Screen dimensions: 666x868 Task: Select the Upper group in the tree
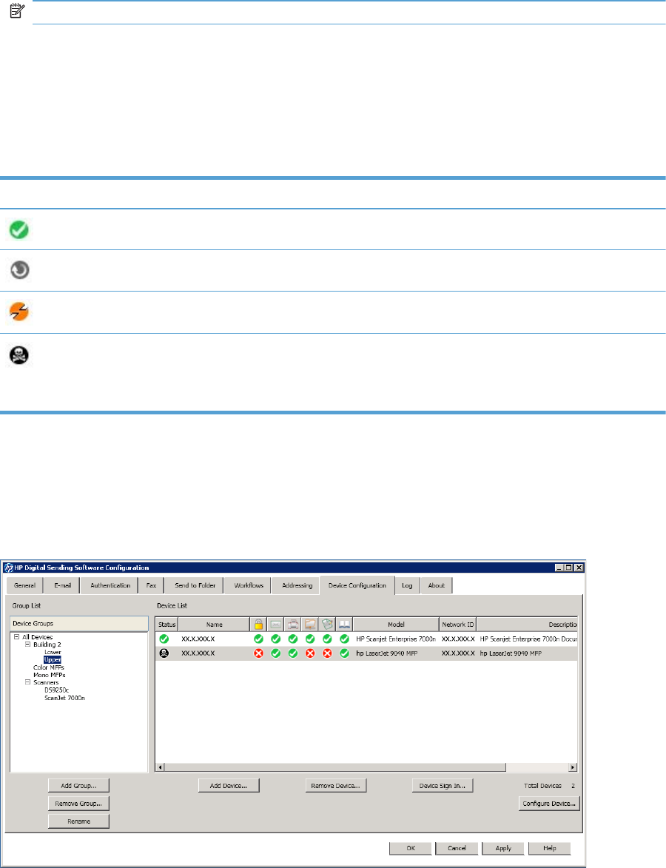click(x=52, y=660)
